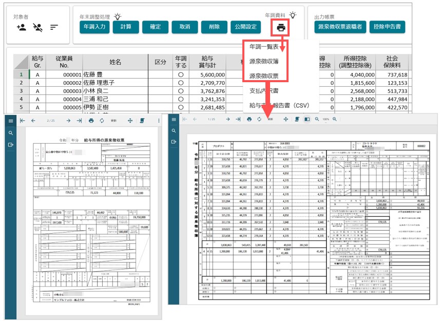Select 源泉徴収票 from the print menu

tap(264, 76)
